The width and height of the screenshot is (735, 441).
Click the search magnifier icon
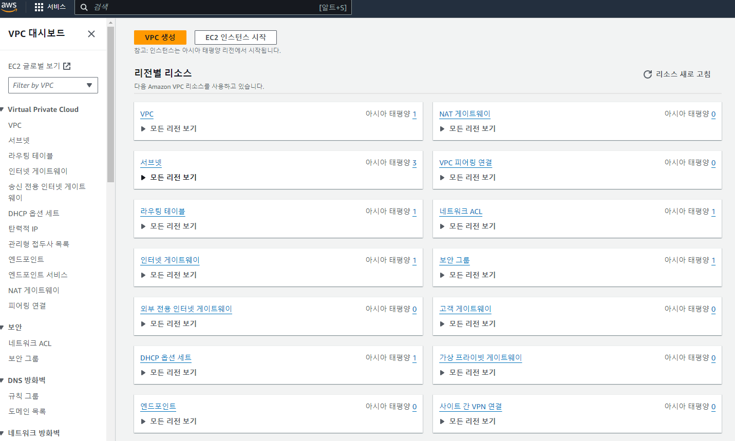[x=84, y=7]
